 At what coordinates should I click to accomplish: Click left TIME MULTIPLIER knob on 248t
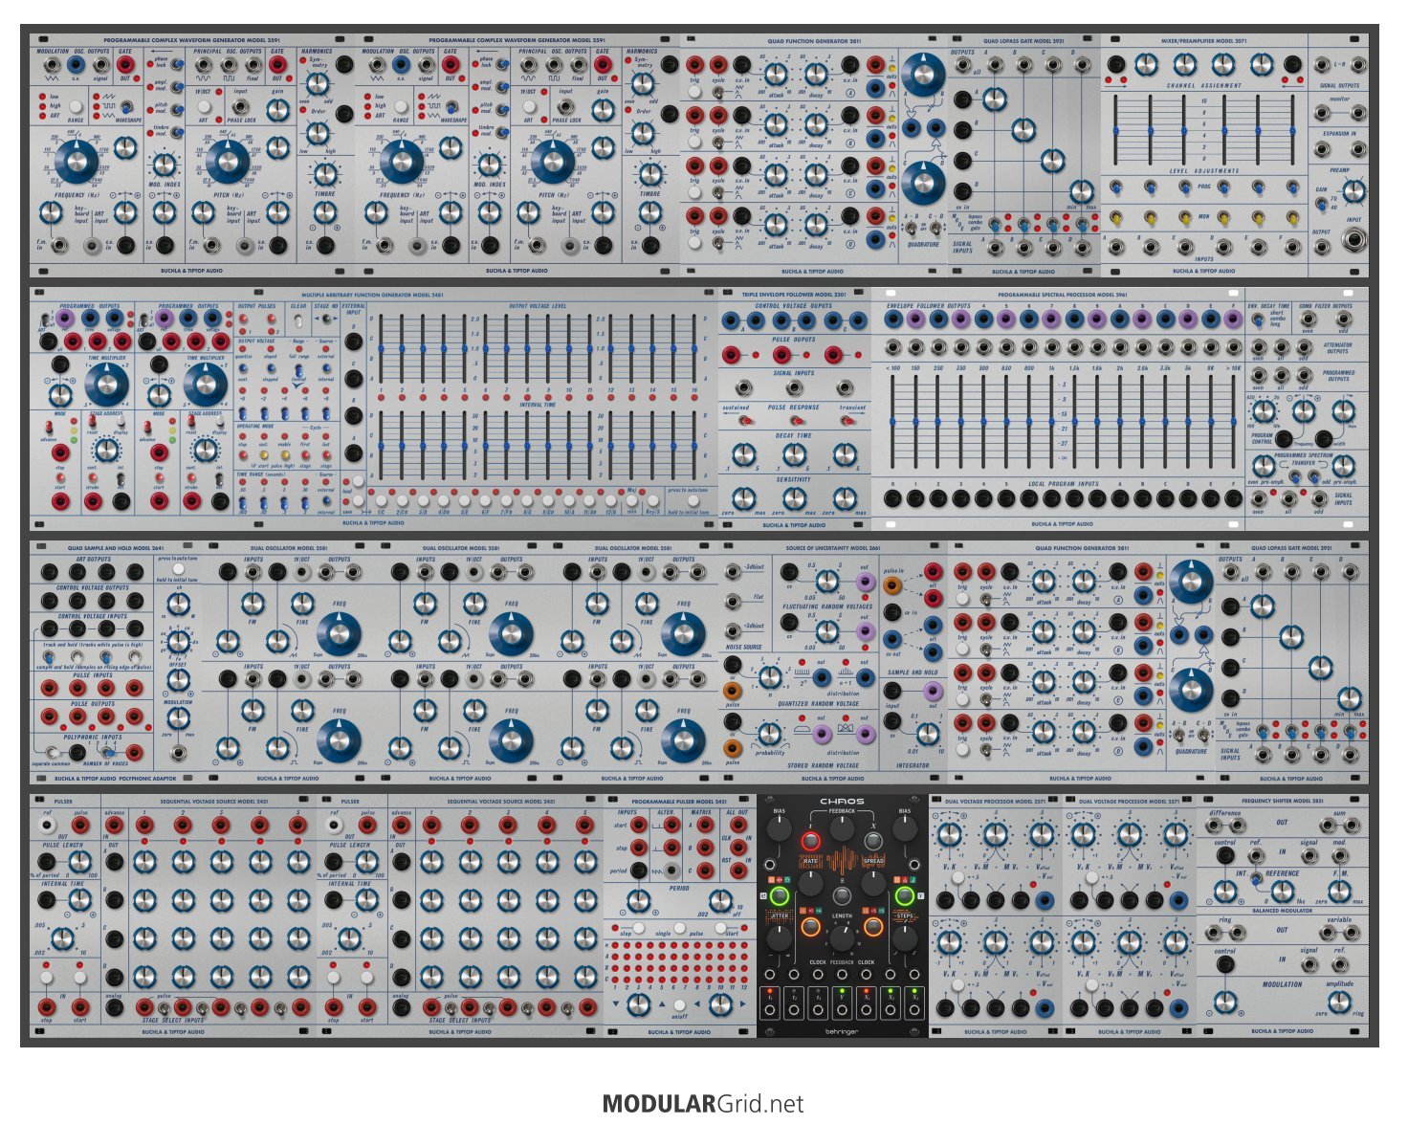tap(106, 383)
